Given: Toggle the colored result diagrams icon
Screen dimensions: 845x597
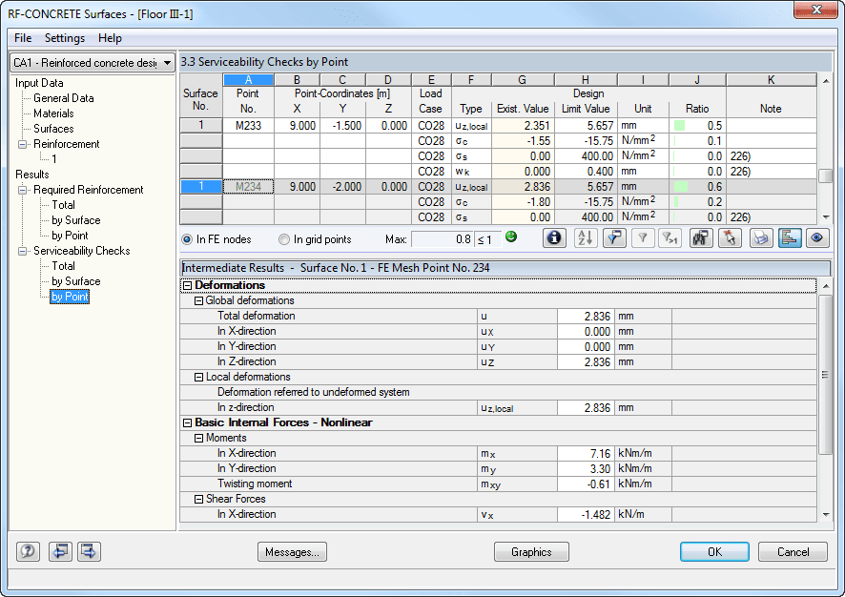Looking at the screenshot, I should (x=790, y=238).
